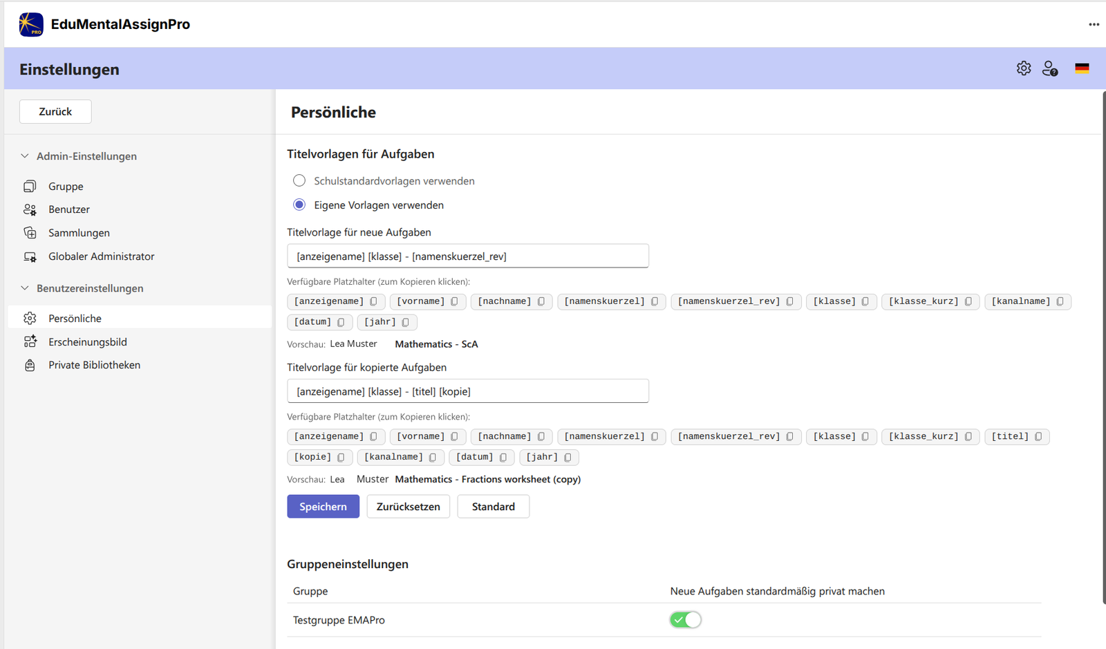Image resolution: width=1106 pixels, height=649 pixels.
Task: Copy the [titel] placeholder chip
Action: pyautogui.click(x=1017, y=436)
